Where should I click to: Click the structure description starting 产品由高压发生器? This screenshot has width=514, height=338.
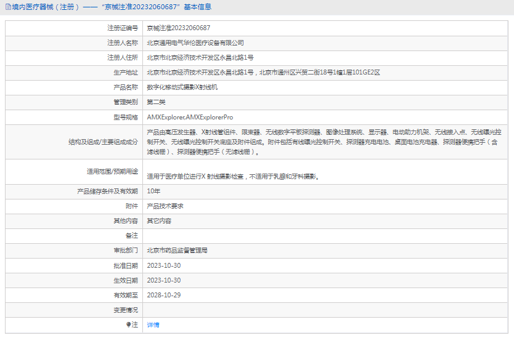(x=324, y=142)
